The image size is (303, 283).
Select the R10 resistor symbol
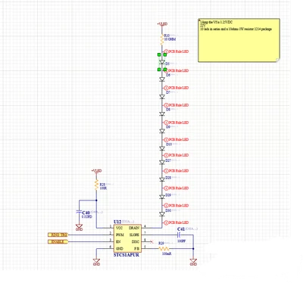pyautogui.click(x=162, y=39)
